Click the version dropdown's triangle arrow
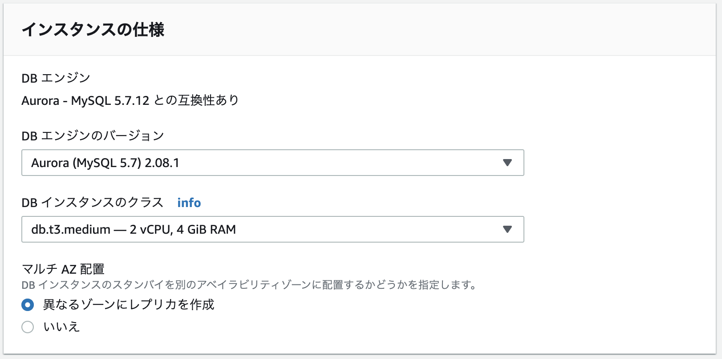 [507, 163]
